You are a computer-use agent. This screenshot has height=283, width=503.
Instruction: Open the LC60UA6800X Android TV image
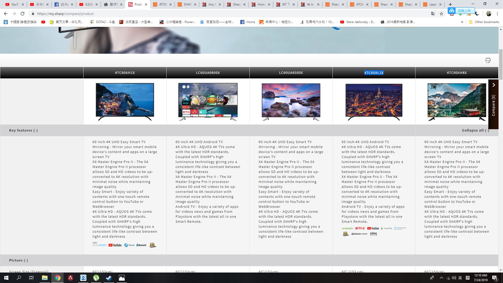[208, 102]
